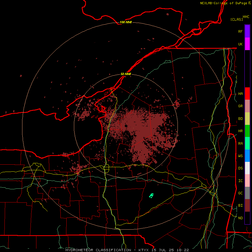Pick the blue WS legend swatch
This screenshot has height=252, width=252.
click(247, 156)
